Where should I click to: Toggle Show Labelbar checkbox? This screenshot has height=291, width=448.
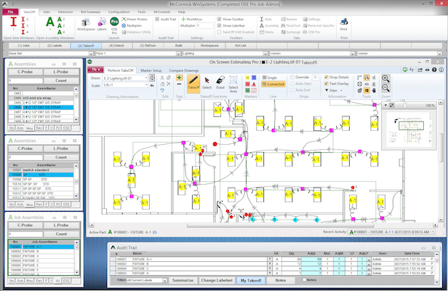click(219, 25)
